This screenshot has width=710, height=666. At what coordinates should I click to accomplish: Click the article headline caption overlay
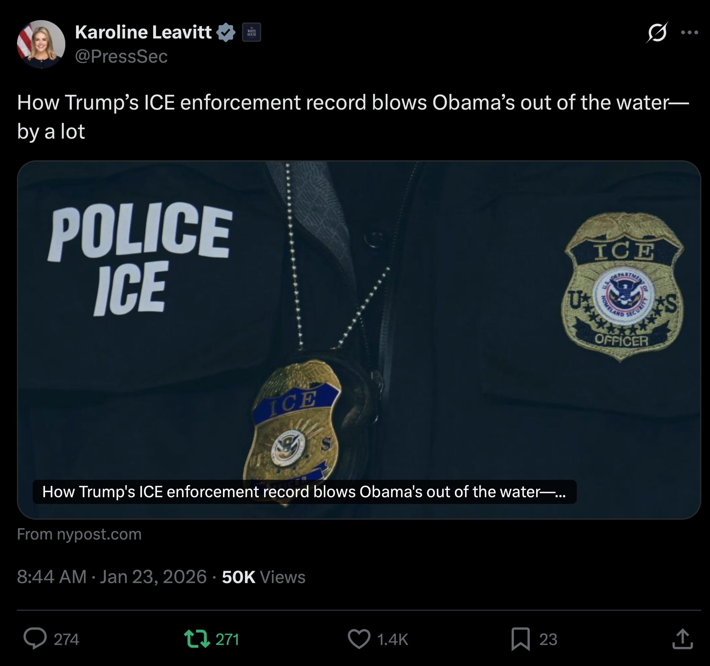pos(304,492)
